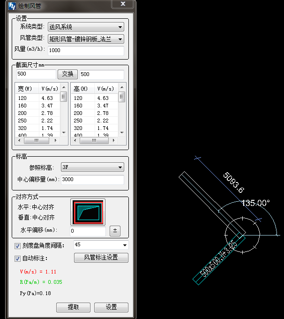
Task: Click width list scroll up arrow
Action: pos(64,87)
